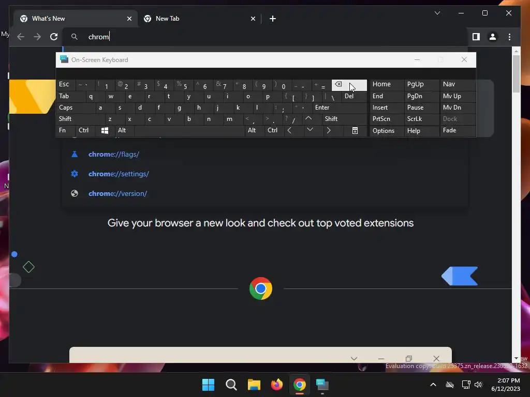
Task: Open a new tab with the plus button
Action: 273,19
